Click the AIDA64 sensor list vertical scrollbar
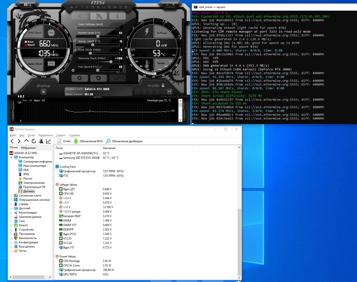357x282 pixels. (239, 242)
